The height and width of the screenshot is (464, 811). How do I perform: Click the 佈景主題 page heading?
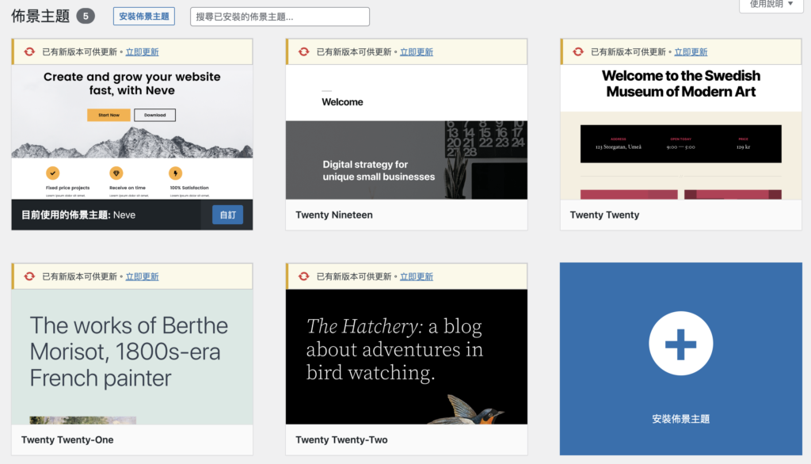click(x=40, y=16)
